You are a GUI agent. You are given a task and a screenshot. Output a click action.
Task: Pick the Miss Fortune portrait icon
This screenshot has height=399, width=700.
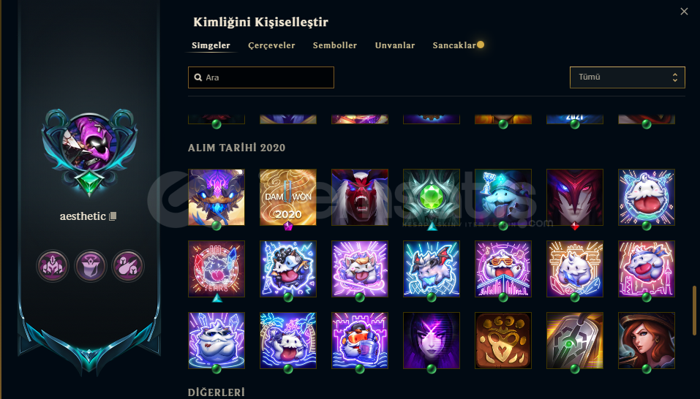click(x=647, y=341)
